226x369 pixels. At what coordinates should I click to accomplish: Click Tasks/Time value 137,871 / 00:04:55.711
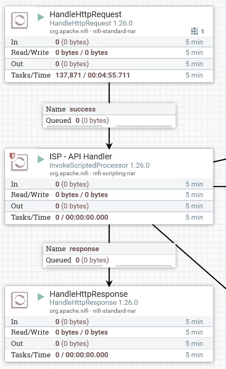coord(92,75)
